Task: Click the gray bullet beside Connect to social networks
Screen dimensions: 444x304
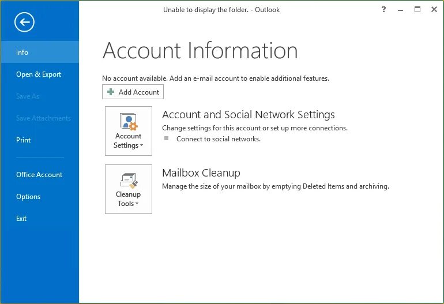Action: (167, 138)
